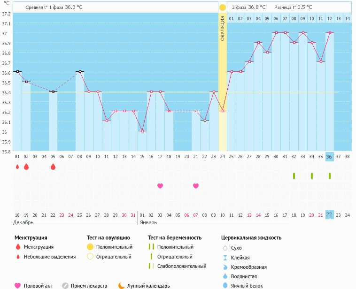The image size is (356, 289).
Task: Click the Средняя t° 1 фаза 36.3 °C text
Action: tap(54, 7)
